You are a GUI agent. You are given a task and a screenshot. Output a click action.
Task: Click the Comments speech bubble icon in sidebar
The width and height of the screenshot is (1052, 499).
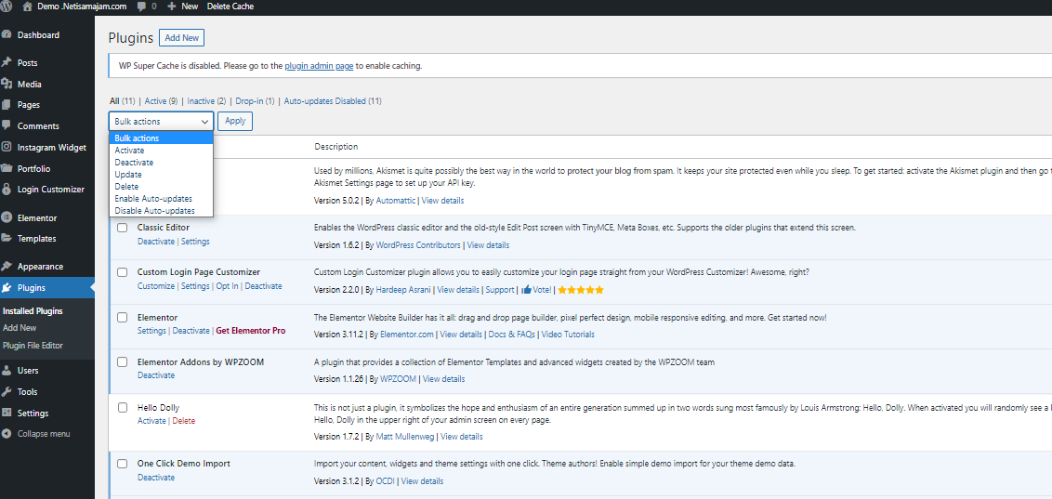7,125
